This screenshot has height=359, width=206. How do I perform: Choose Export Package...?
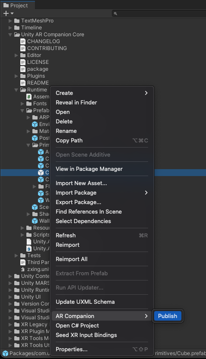pyautogui.click(x=102, y=202)
